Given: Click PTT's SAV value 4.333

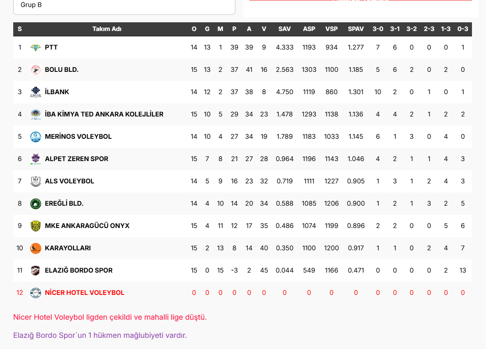Looking at the screenshot, I should click(284, 47).
